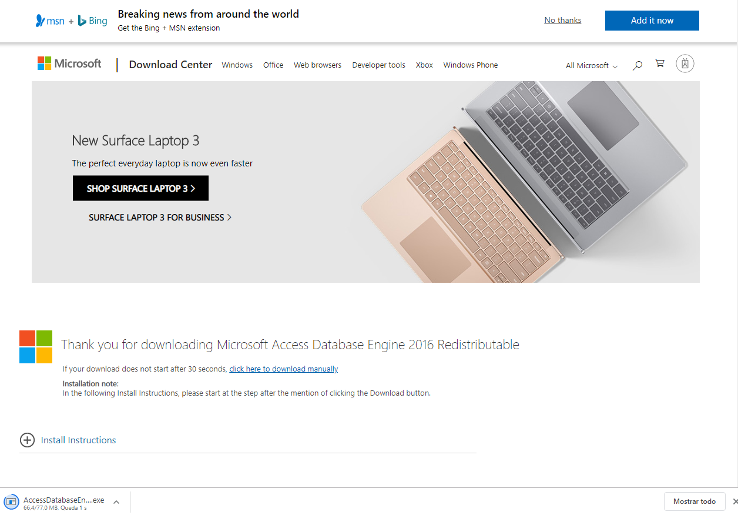Click the colorful Microsoft squares logo near thank-you message
Viewport: 738px width, 515px height.
(36, 347)
